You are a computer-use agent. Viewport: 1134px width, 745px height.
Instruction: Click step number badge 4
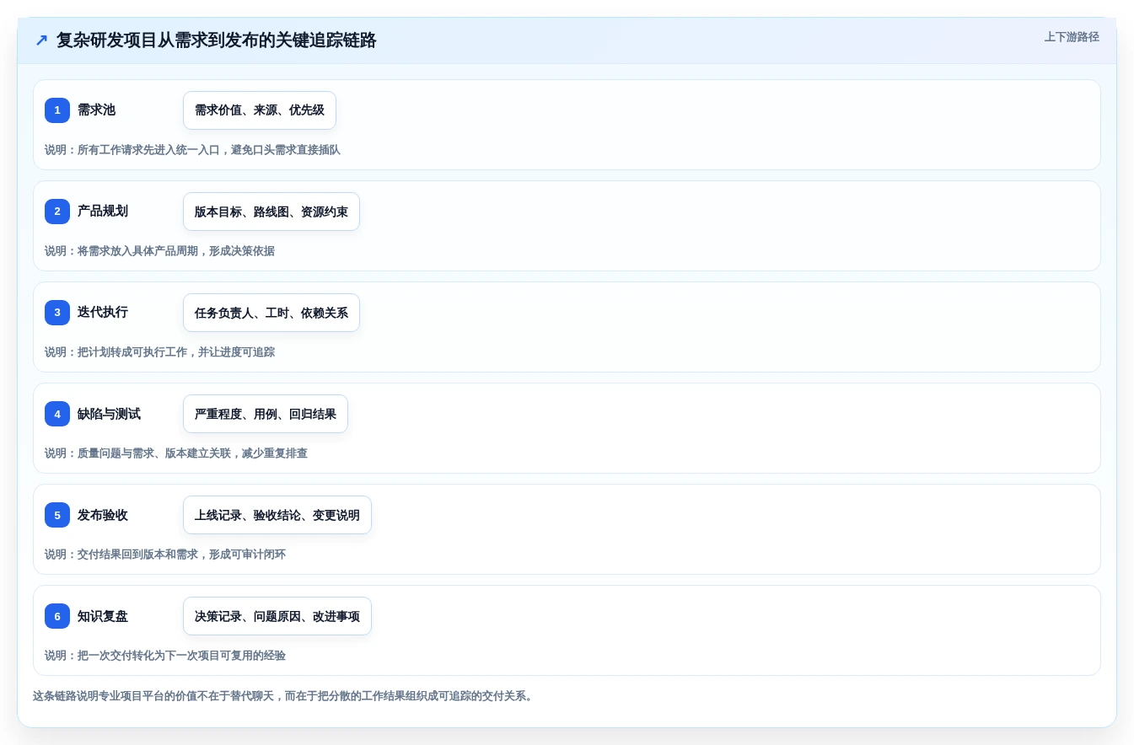tap(57, 414)
